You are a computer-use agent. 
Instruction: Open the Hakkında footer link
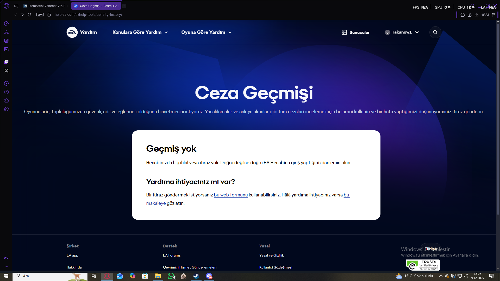tap(74, 267)
